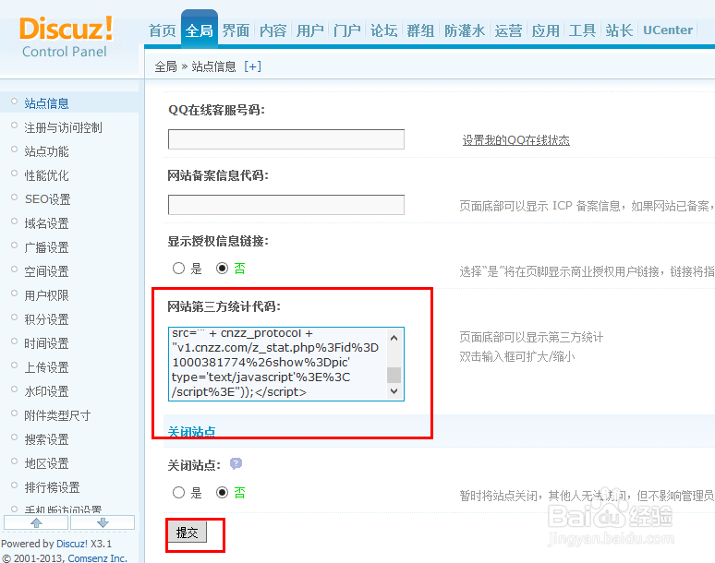Select 水印设置 in sidebar
Screen dimensions: 715x563
pos(46,391)
